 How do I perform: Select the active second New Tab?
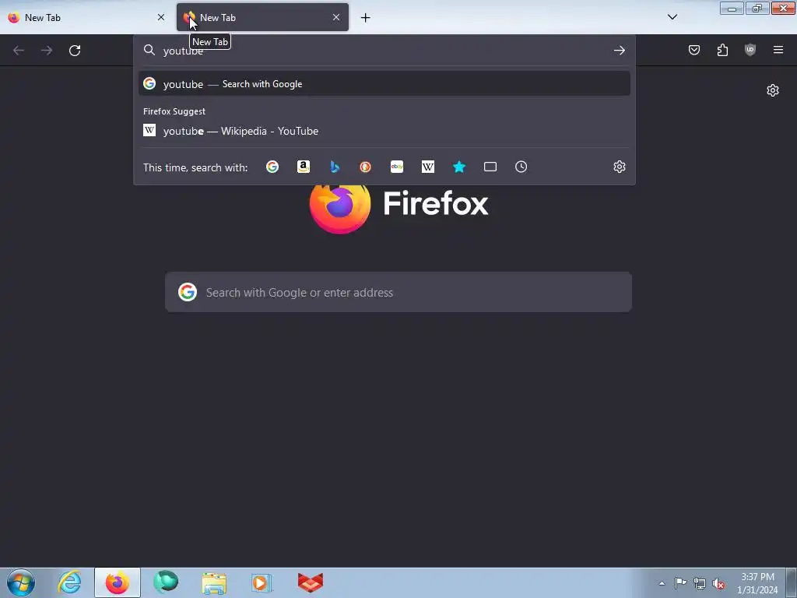(263, 17)
